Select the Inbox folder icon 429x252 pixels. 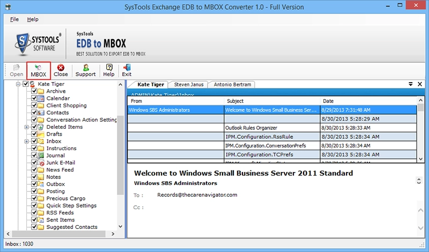click(x=41, y=141)
